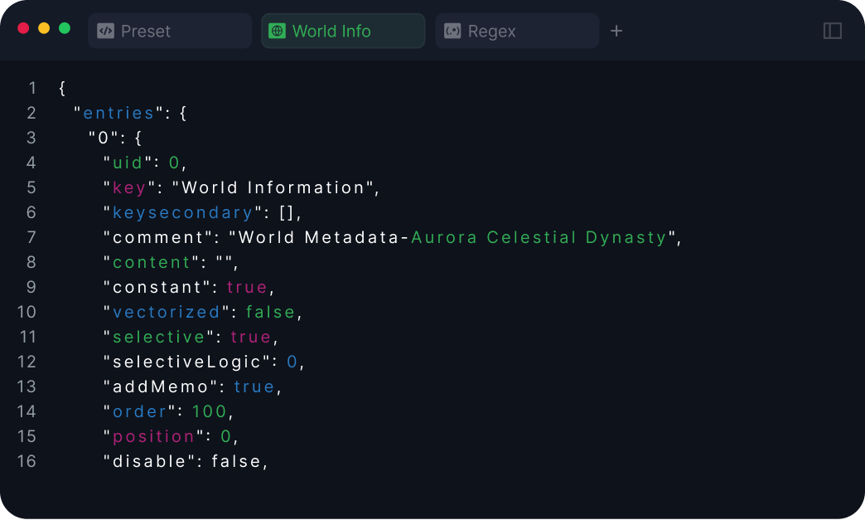Click the "order" value 100
The width and height of the screenshot is (865, 520).
[209, 411]
